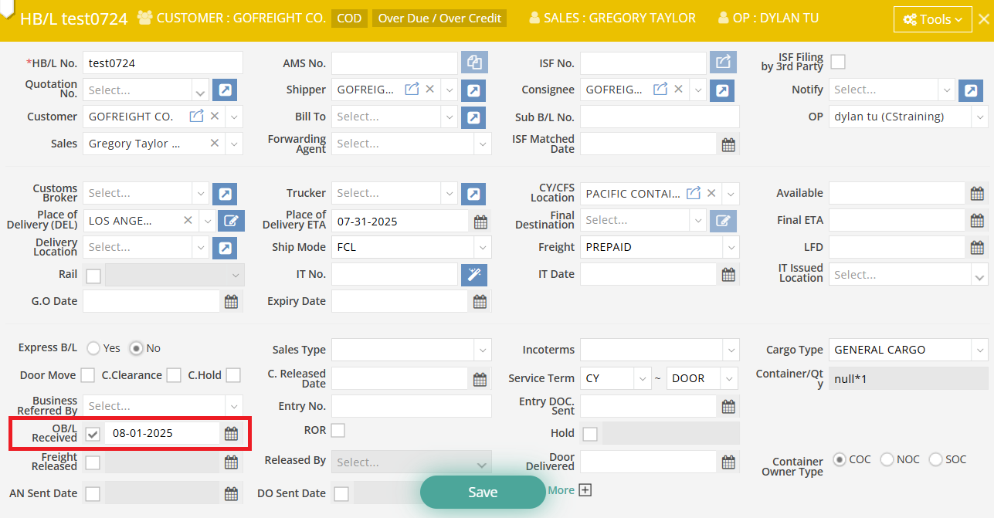Open the OB/L Received date calendar
The height and width of the screenshot is (518, 994).
231,434
